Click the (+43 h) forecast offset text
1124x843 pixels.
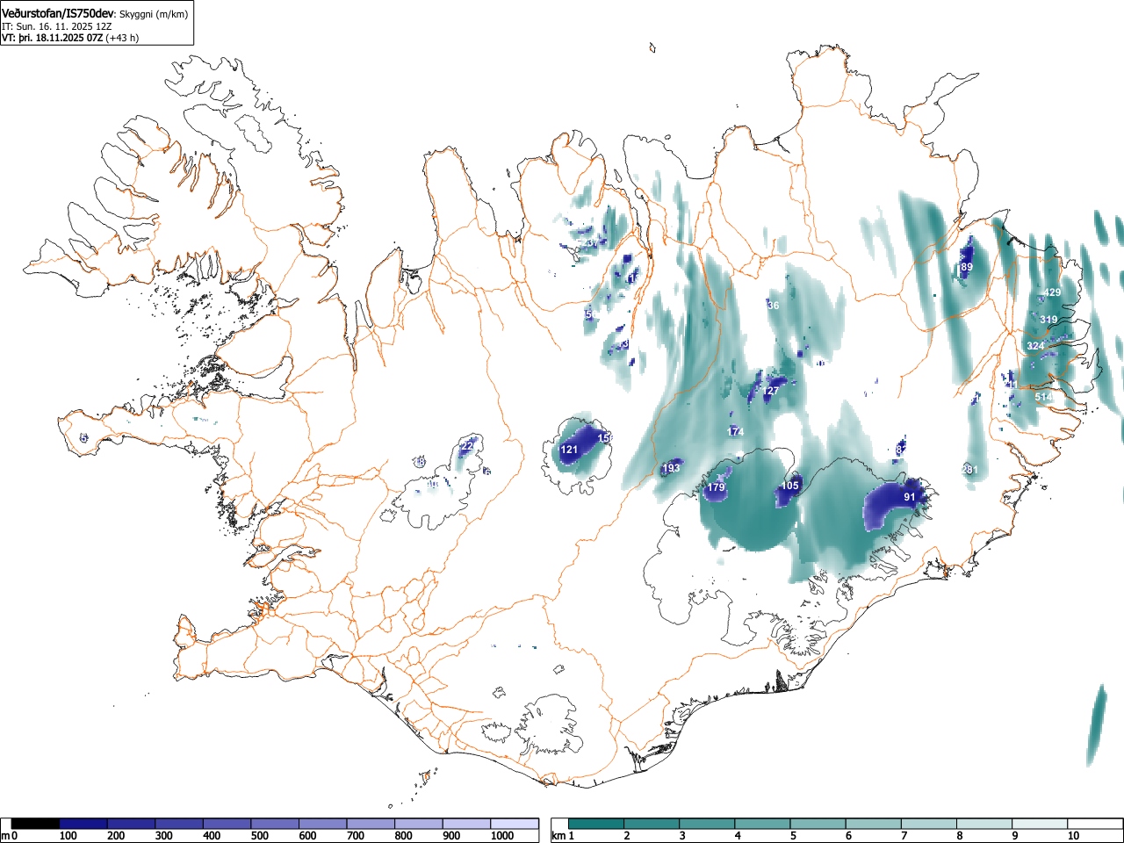[x=122, y=38]
